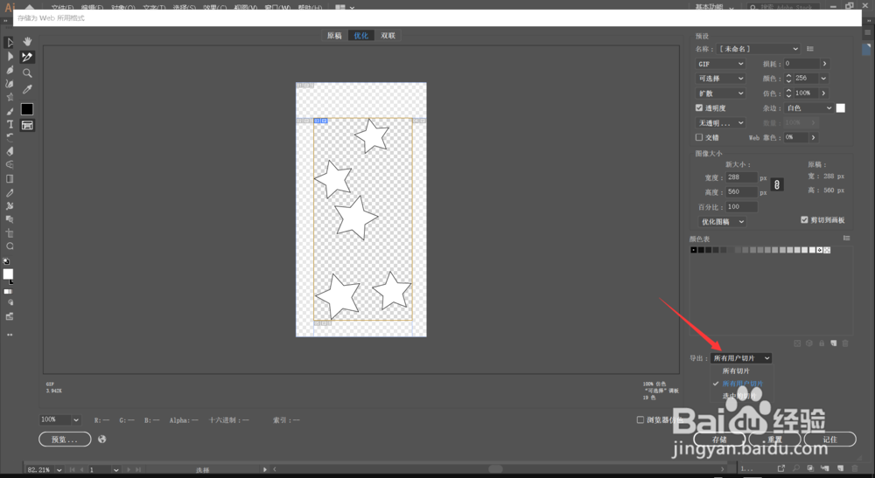
Task: Click the 百分比 percent field showing 100
Action: (x=741, y=207)
